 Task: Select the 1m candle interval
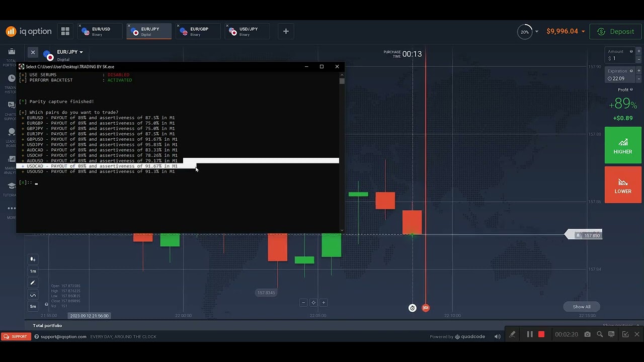[33, 271]
